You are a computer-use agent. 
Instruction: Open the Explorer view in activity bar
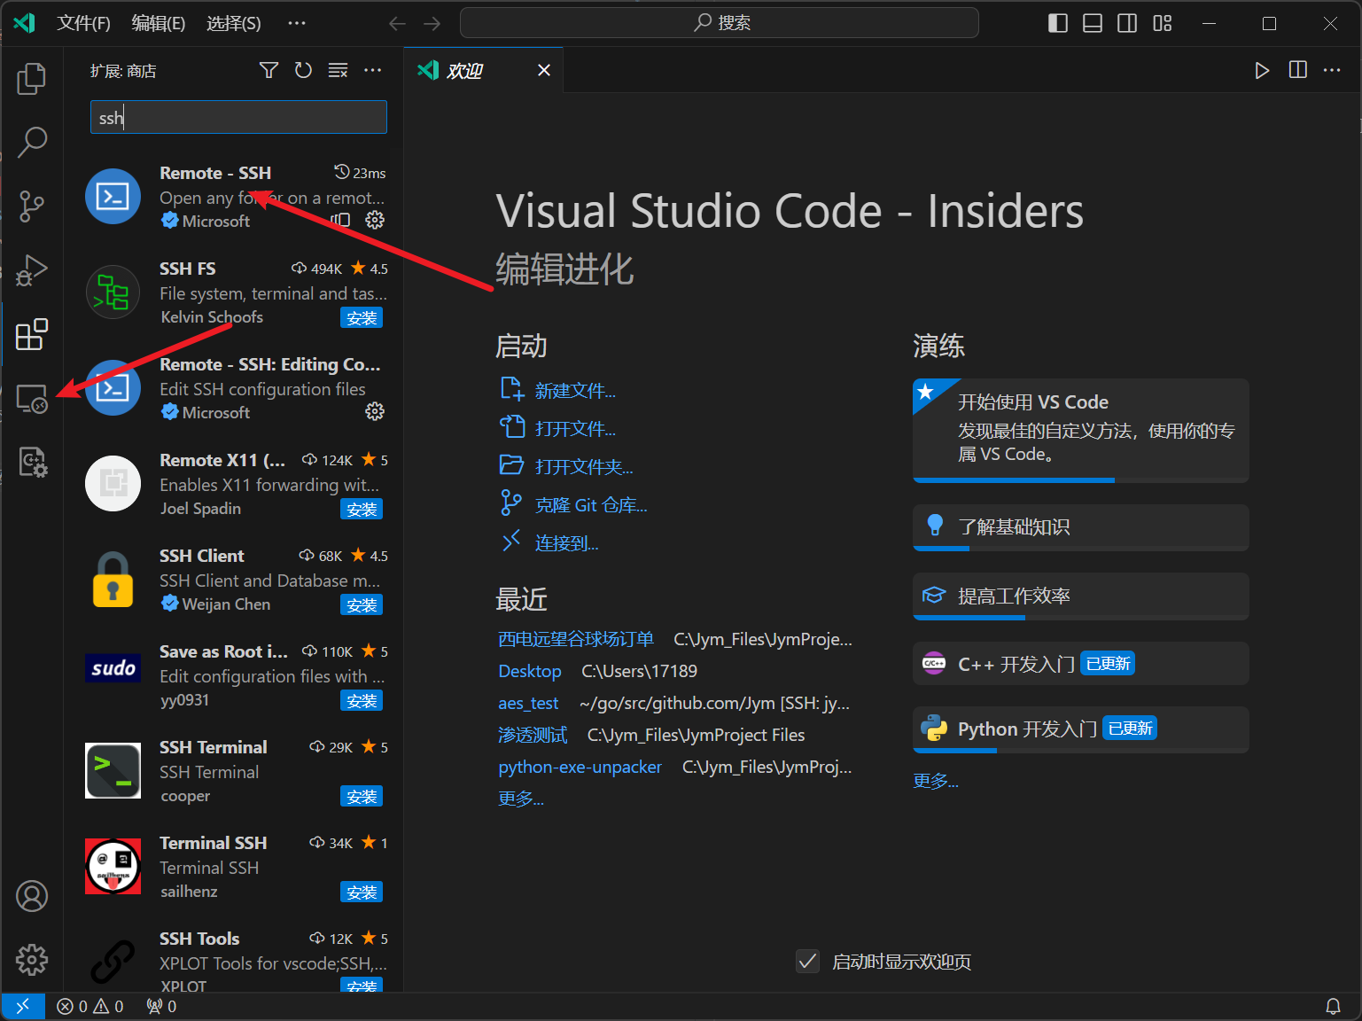[x=32, y=78]
